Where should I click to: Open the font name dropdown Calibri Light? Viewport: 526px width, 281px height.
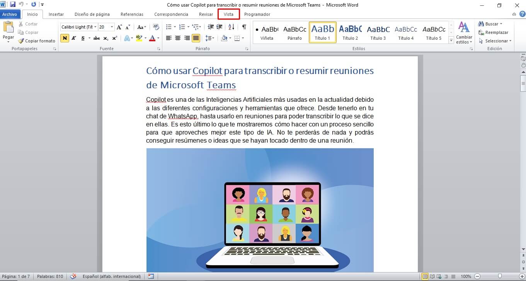click(95, 27)
